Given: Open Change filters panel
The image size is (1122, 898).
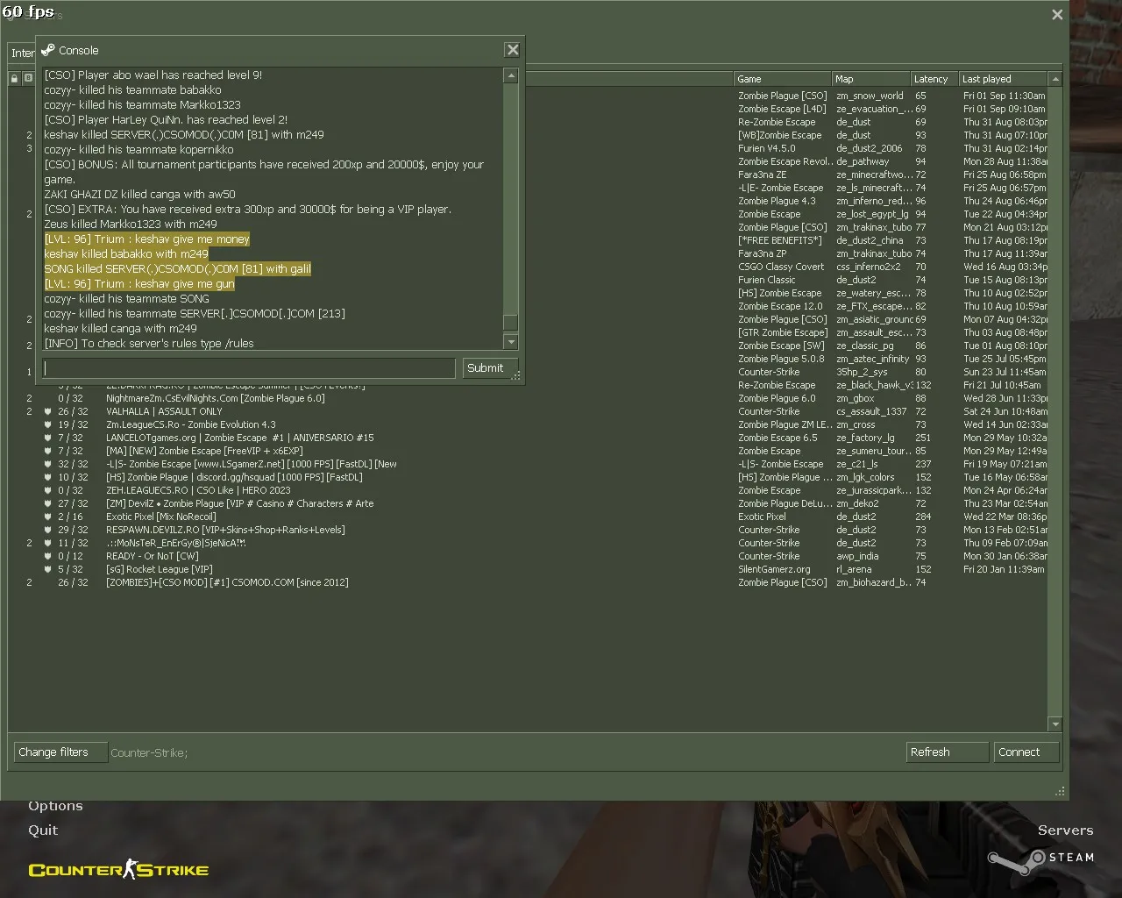Looking at the screenshot, I should point(60,752).
